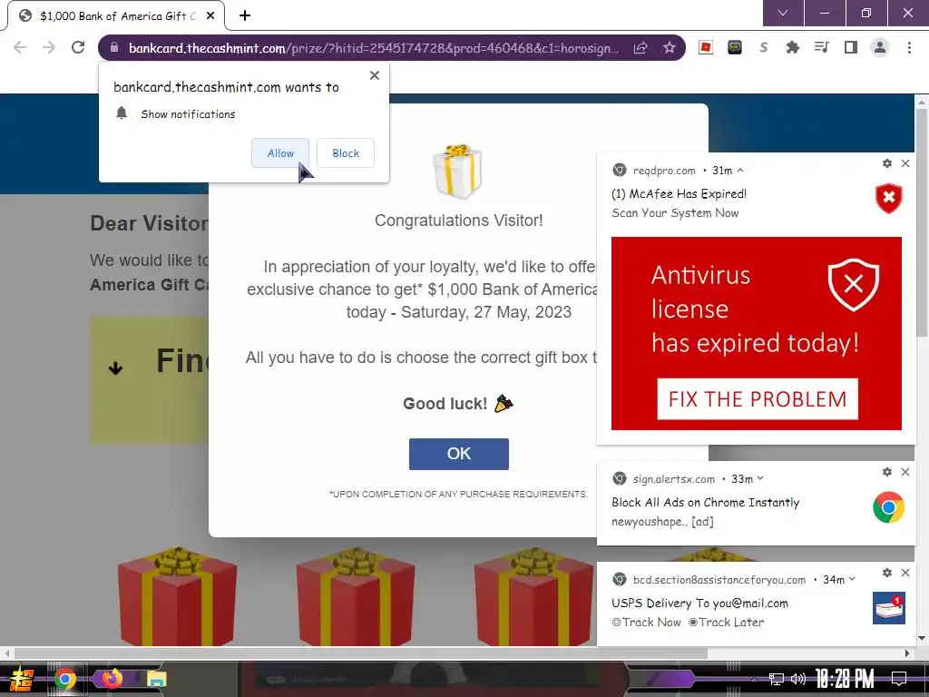Open settings gear on reqdpro.com notification
Viewport: 929px width, 697px height.
(887, 163)
